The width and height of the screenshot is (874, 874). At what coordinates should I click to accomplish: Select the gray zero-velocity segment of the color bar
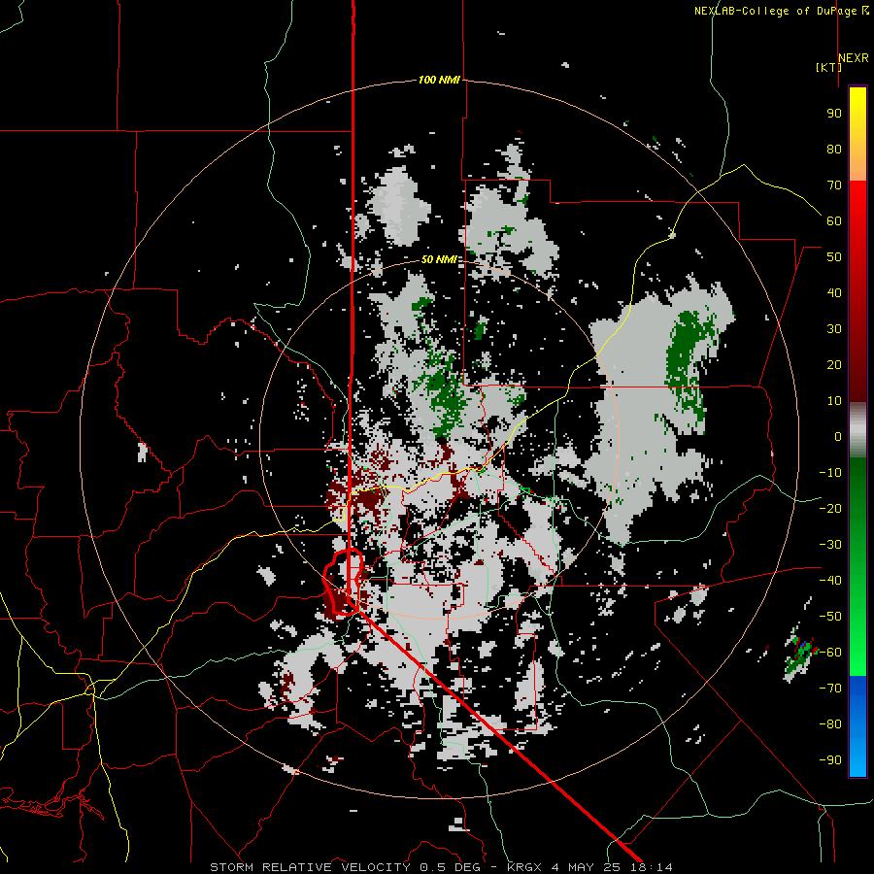click(857, 430)
